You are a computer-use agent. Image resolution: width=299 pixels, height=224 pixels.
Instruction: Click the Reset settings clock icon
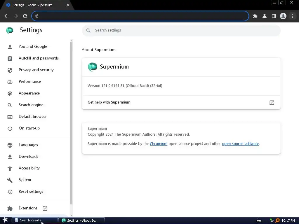[x=10, y=192]
